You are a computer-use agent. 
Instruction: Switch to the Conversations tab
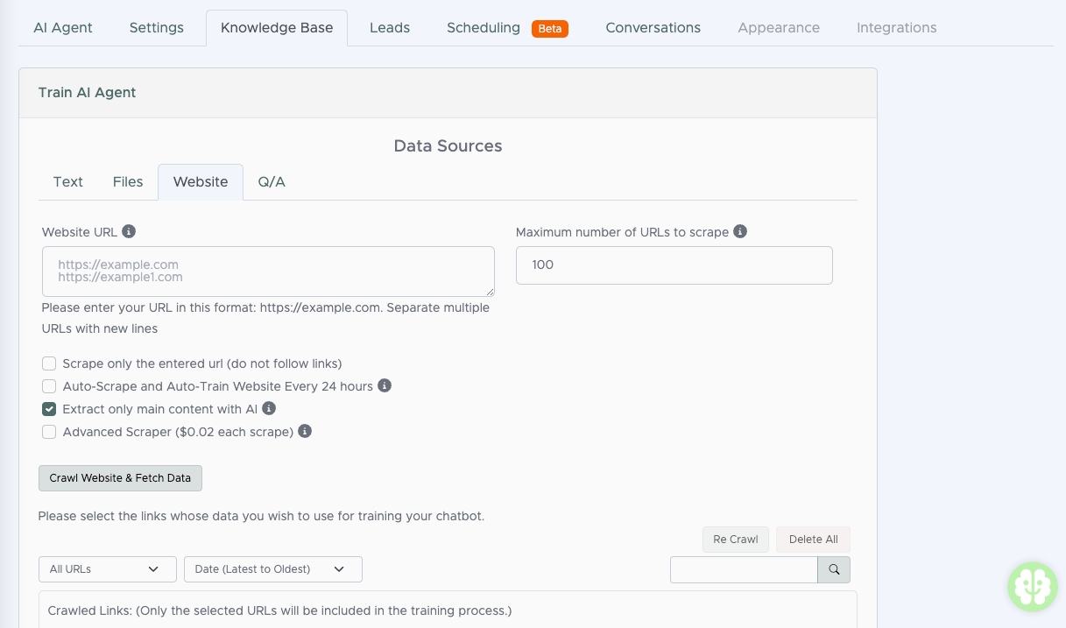click(x=653, y=28)
